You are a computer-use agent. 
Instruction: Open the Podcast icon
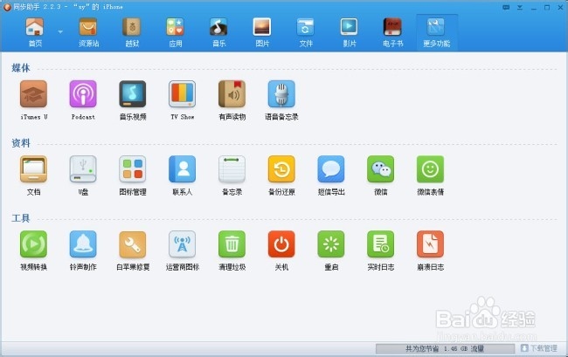point(83,94)
